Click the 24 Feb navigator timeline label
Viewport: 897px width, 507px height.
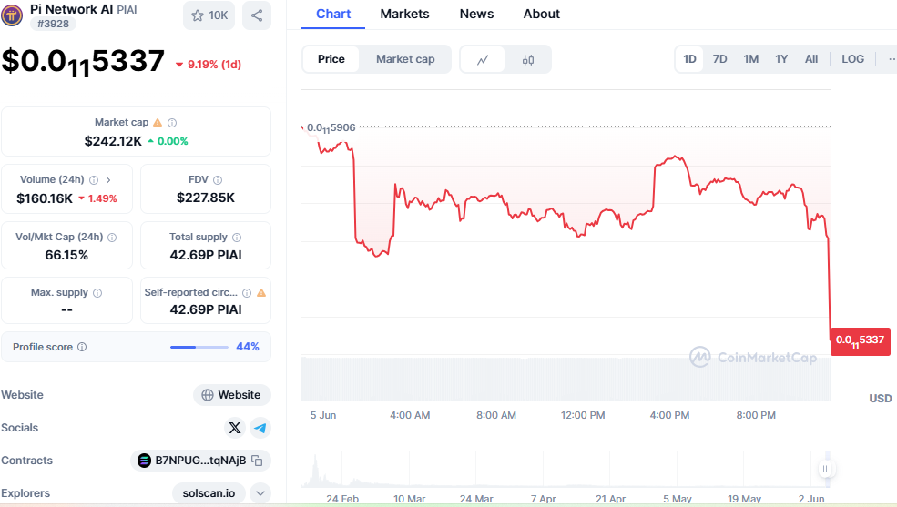[342, 499]
